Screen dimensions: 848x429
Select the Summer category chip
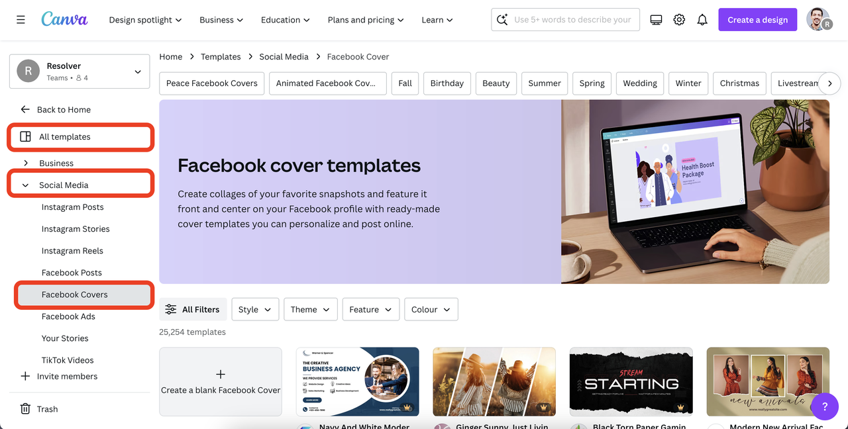click(x=545, y=83)
